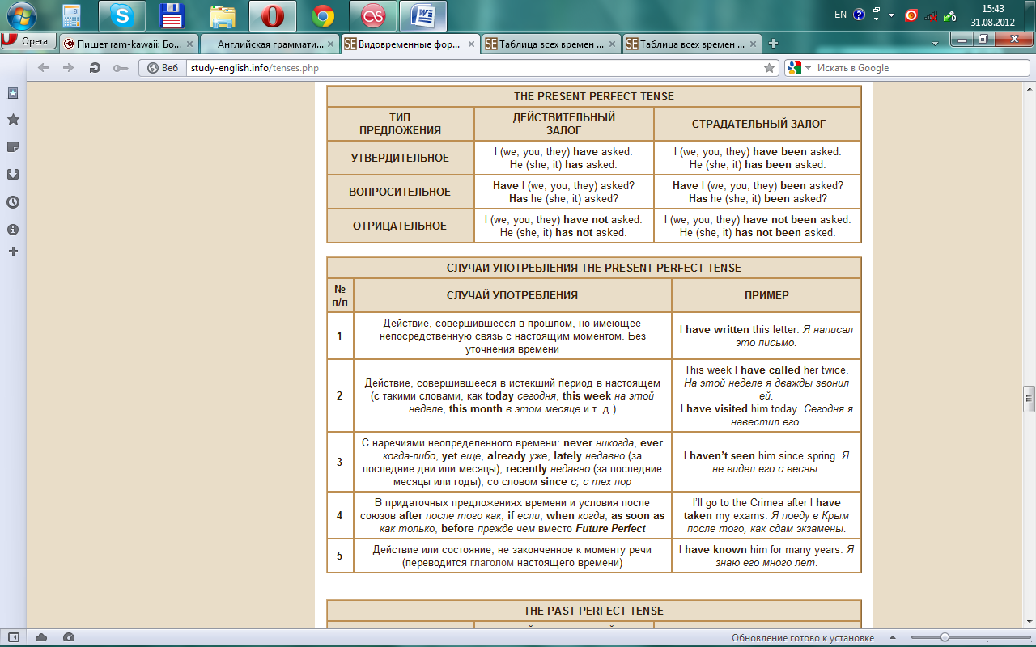Open Microsoft Word from the taskbar
The width and height of the screenshot is (1036, 647).
[x=423, y=15]
